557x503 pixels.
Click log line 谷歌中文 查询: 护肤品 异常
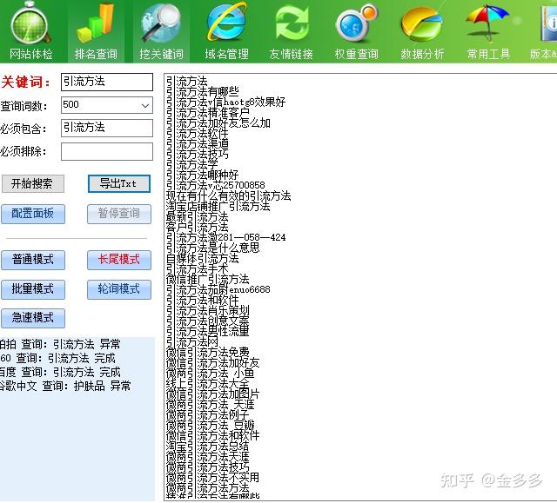click(x=65, y=386)
